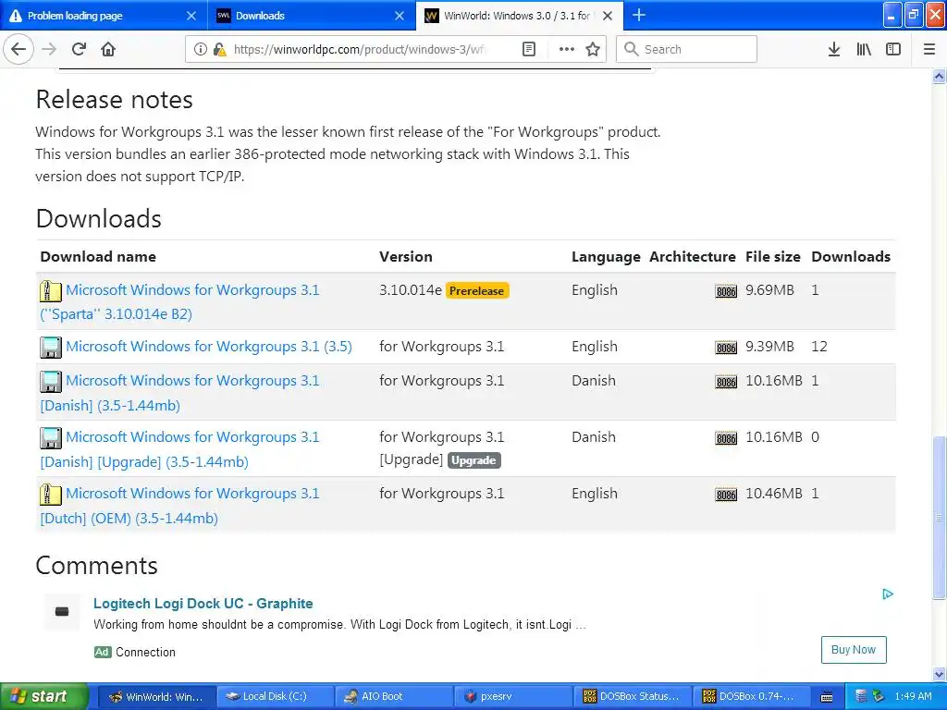This screenshot has height=710, width=947.
Task: Open the downloads arrow panel
Action: coord(834,49)
